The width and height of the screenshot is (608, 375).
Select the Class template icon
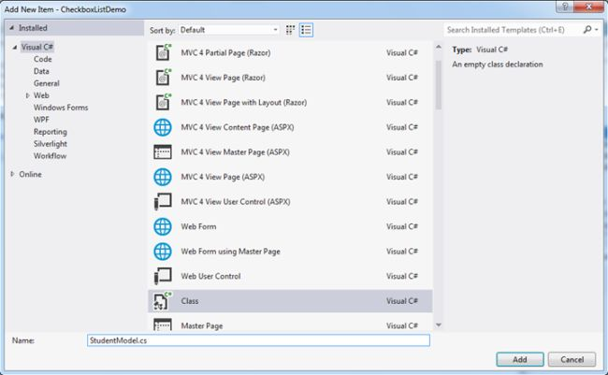point(163,301)
